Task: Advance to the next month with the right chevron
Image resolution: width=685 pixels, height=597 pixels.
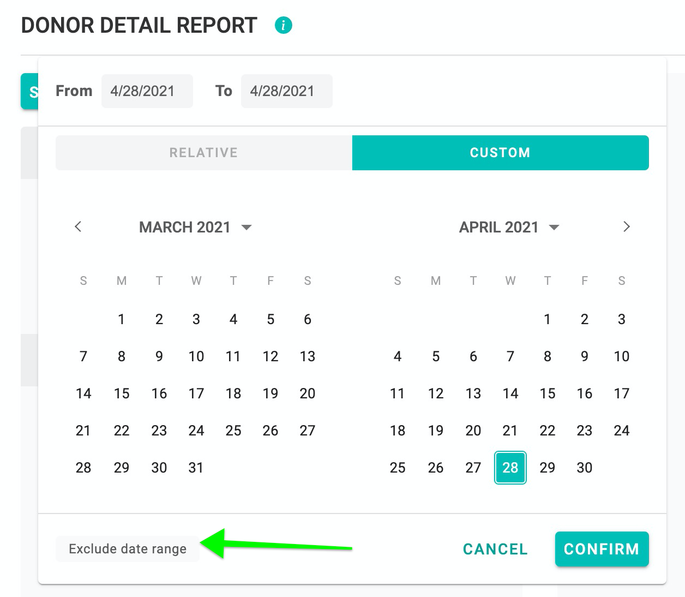Action: pyautogui.click(x=627, y=226)
